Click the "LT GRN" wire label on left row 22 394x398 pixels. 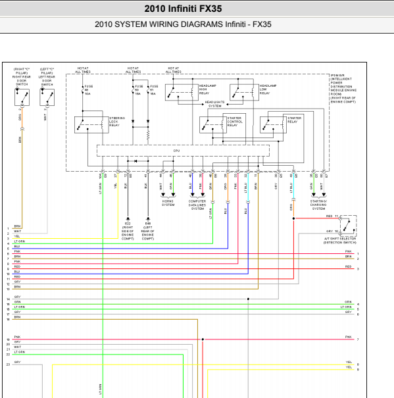tap(20, 352)
